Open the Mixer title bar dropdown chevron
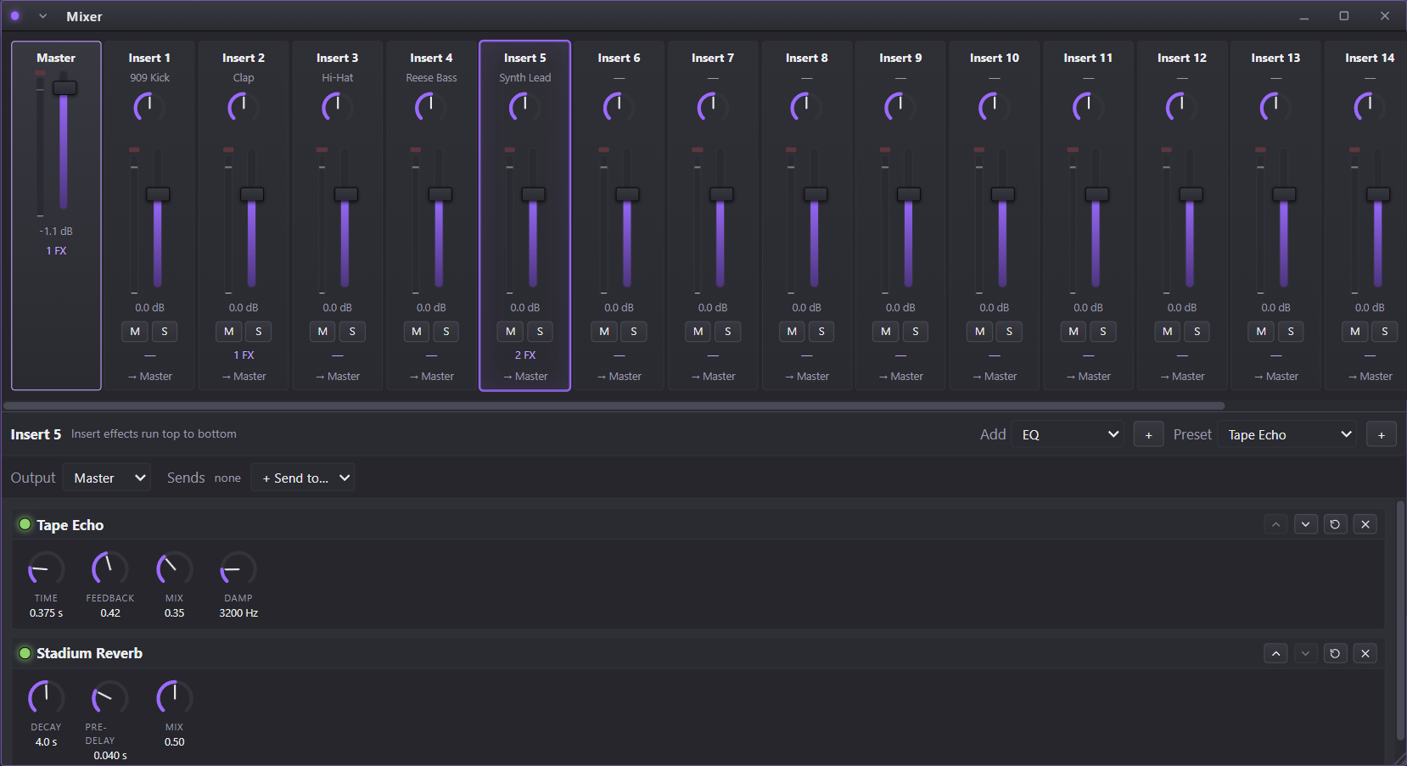This screenshot has height=766, width=1407. pos(42,16)
